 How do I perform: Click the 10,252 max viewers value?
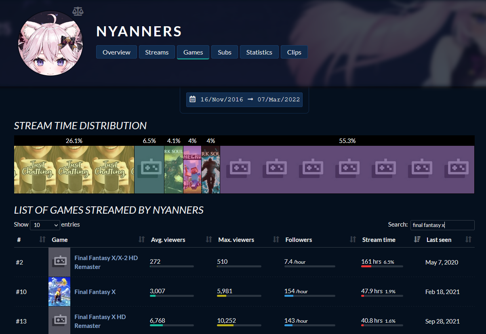226,320
